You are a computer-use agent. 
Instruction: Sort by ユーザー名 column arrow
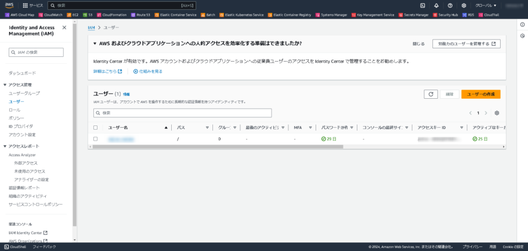coord(166,127)
